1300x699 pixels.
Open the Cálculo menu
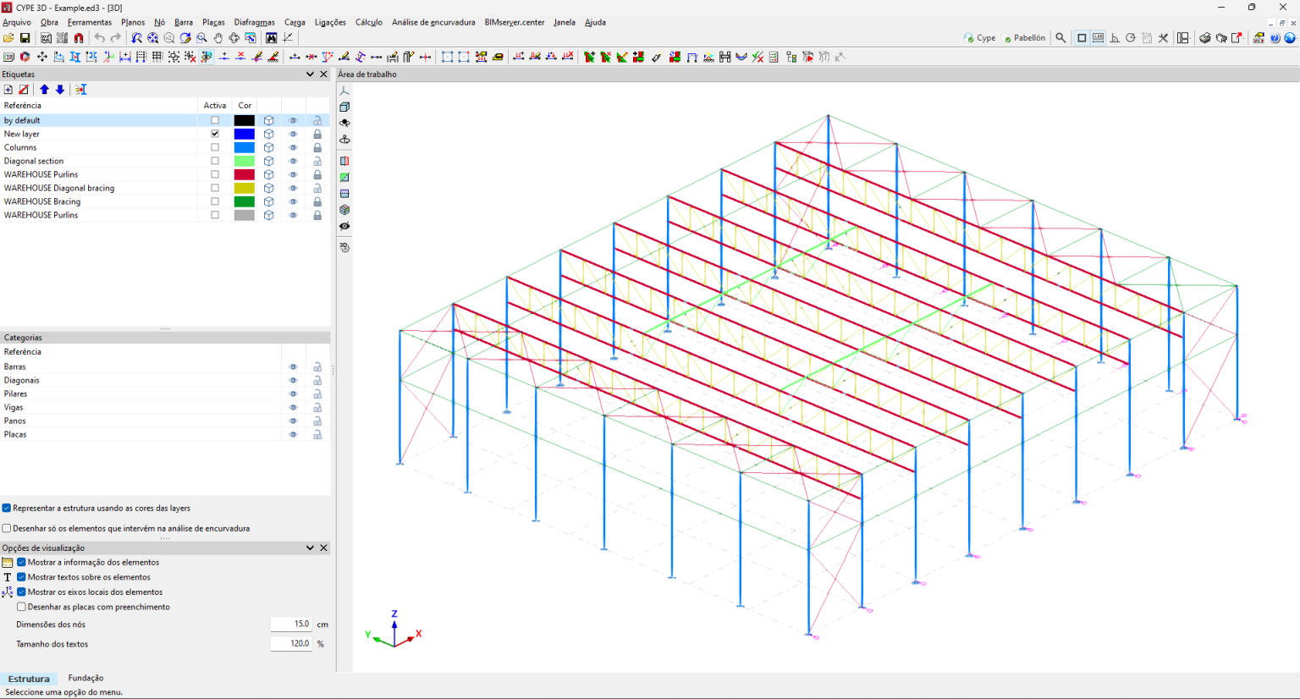point(368,22)
